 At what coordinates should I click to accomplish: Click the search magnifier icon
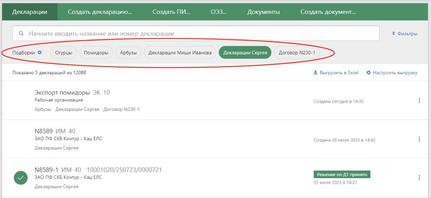pyautogui.click(x=22, y=33)
